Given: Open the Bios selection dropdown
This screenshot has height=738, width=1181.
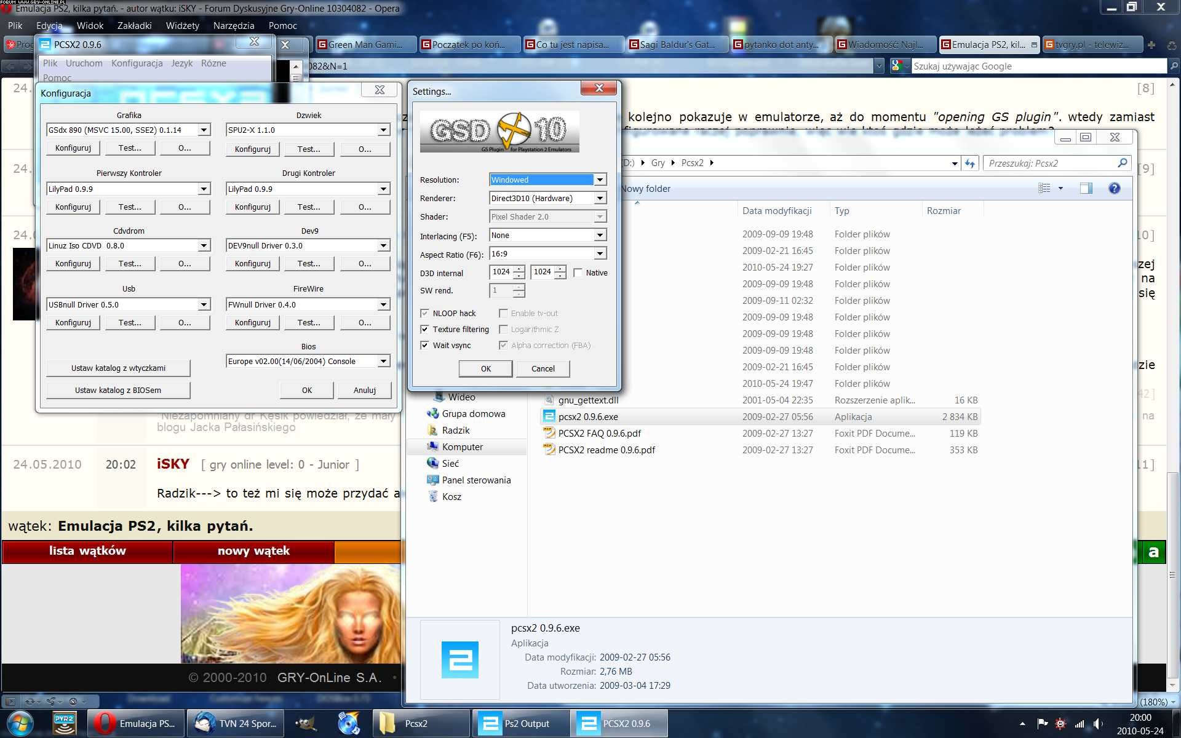Looking at the screenshot, I should tap(383, 361).
